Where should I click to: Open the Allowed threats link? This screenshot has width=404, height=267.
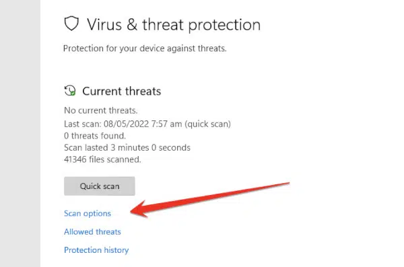coord(92,232)
